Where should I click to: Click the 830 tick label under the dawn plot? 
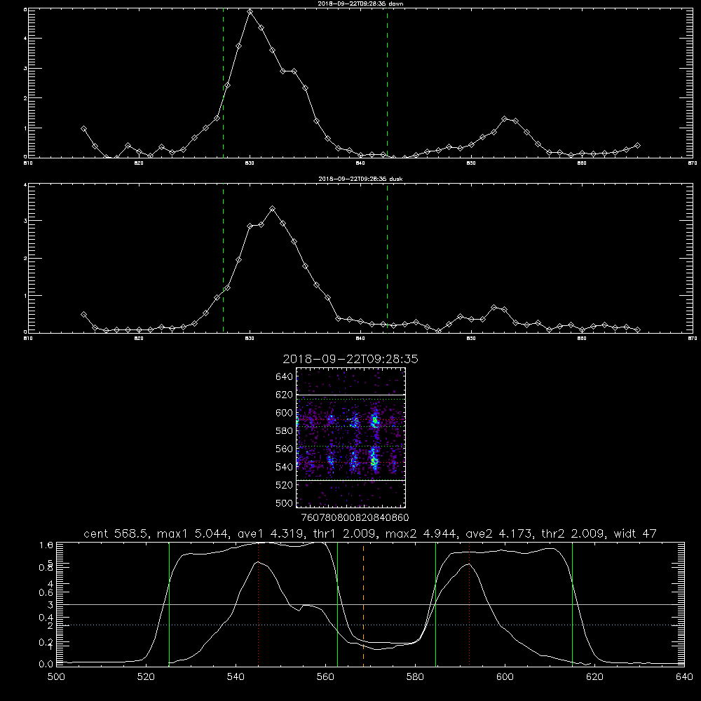click(250, 163)
